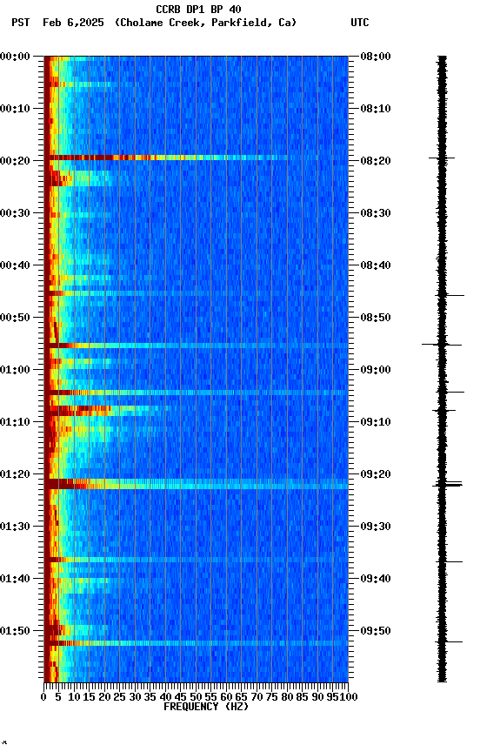Click the 01:20 PST time label

pos(15,473)
